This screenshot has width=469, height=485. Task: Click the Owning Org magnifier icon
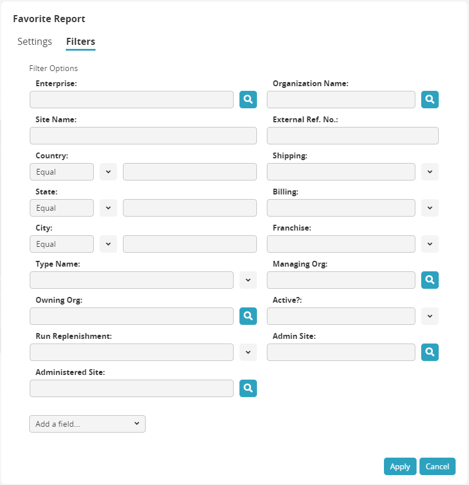click(x=248, y=316)
